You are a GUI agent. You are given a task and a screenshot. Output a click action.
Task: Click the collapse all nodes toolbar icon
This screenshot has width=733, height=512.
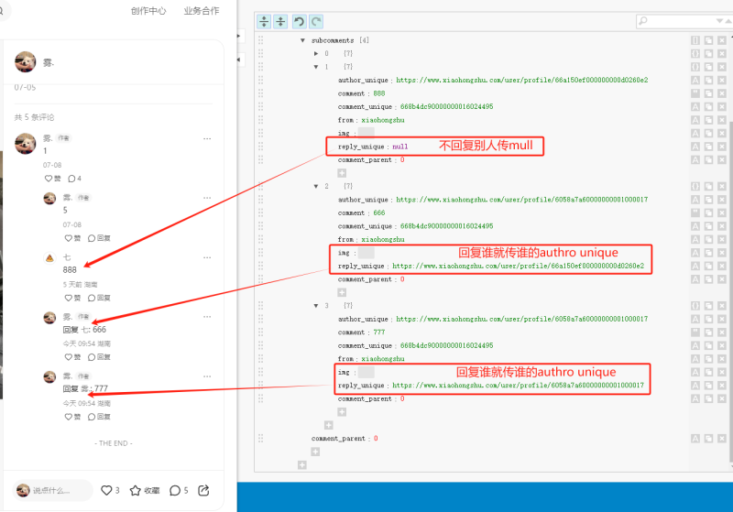pos(281,21)
